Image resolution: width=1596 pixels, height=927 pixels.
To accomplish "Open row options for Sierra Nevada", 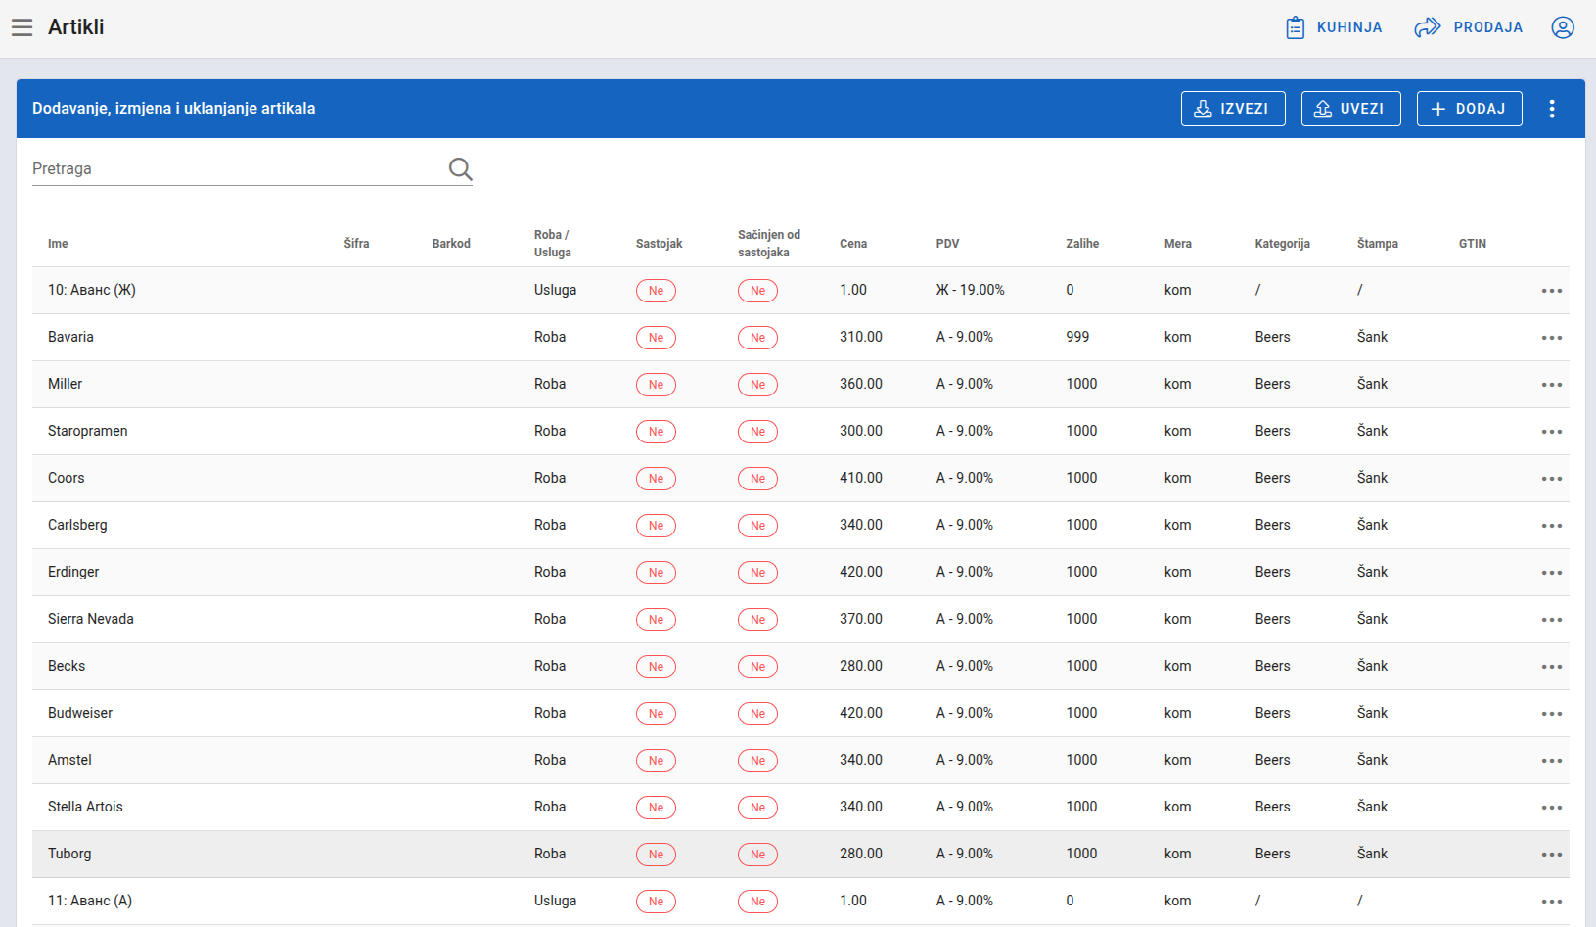I will click(1552, 620).
